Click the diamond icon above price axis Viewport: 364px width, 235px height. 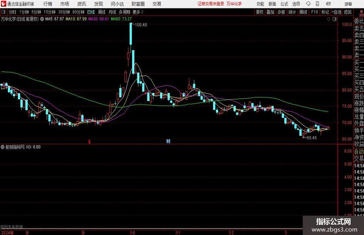(329, 19)
